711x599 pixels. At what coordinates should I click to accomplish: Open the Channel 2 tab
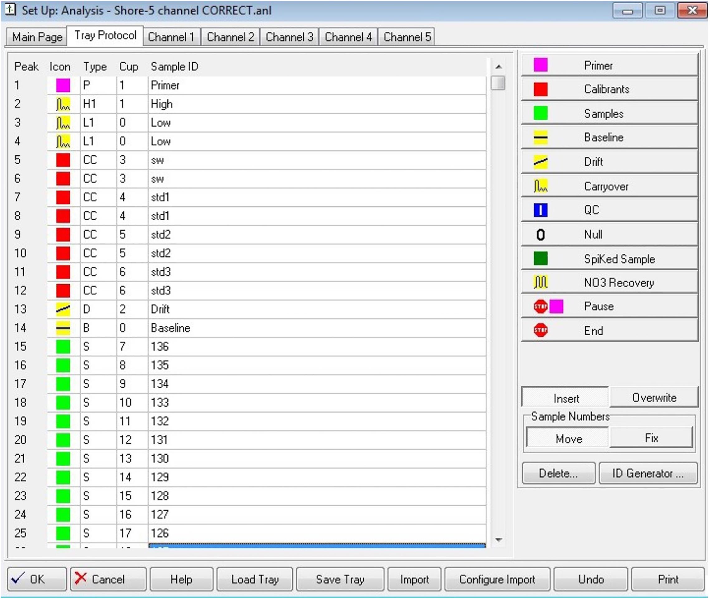[230, 37]
